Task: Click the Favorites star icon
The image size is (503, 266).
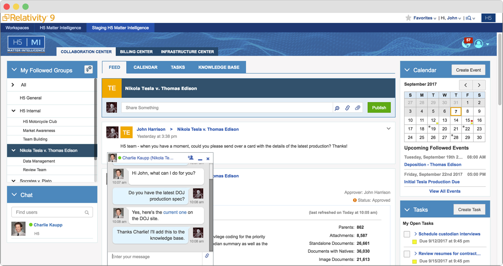Action: (x=408, y=18)
